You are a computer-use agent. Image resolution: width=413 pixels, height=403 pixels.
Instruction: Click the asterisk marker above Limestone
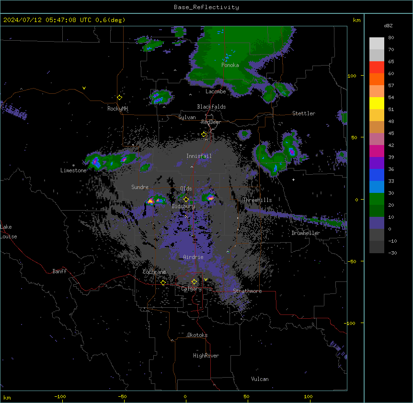[x=73, y=166]
